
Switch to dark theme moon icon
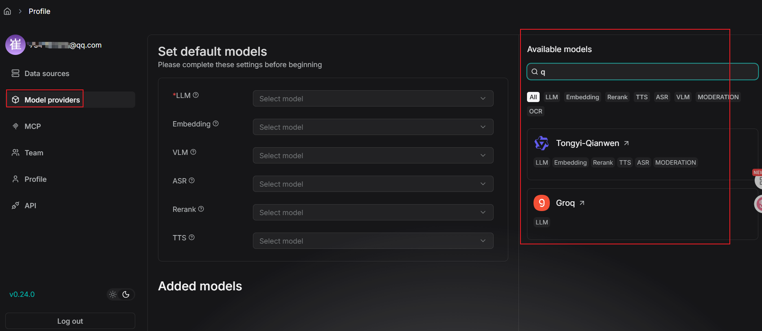pos(126,294)
